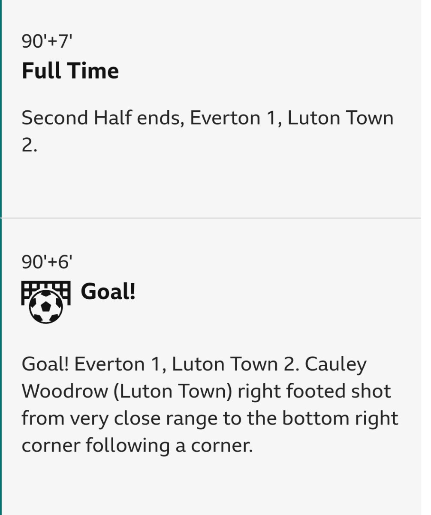The height and width of the screenshot is (515, 431).
Task: Select the 'Full Time' heading
Action: (70, 71)
